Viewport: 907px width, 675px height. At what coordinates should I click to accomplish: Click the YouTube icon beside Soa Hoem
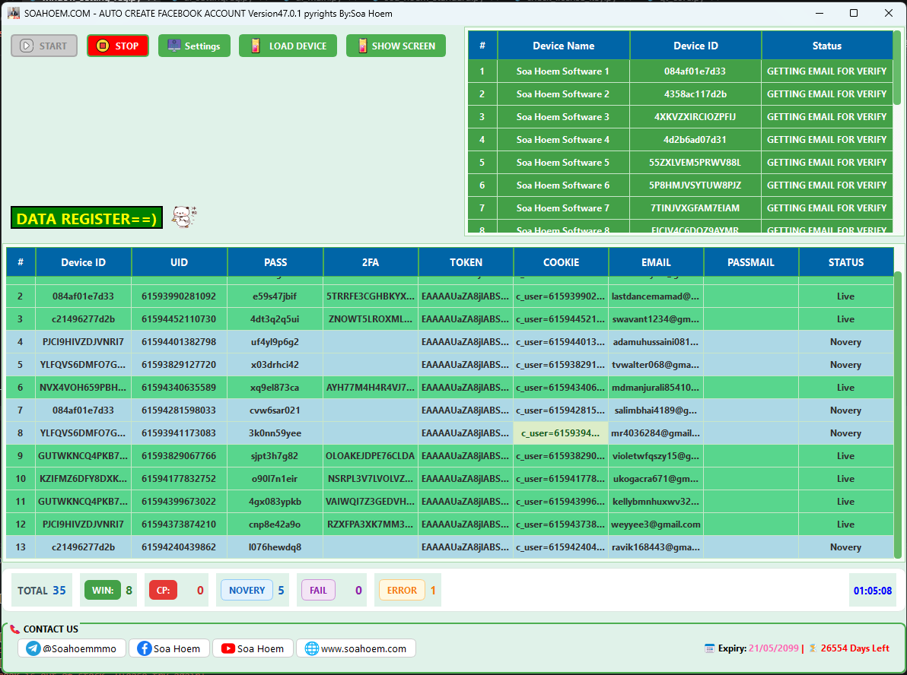pos(228,648)
